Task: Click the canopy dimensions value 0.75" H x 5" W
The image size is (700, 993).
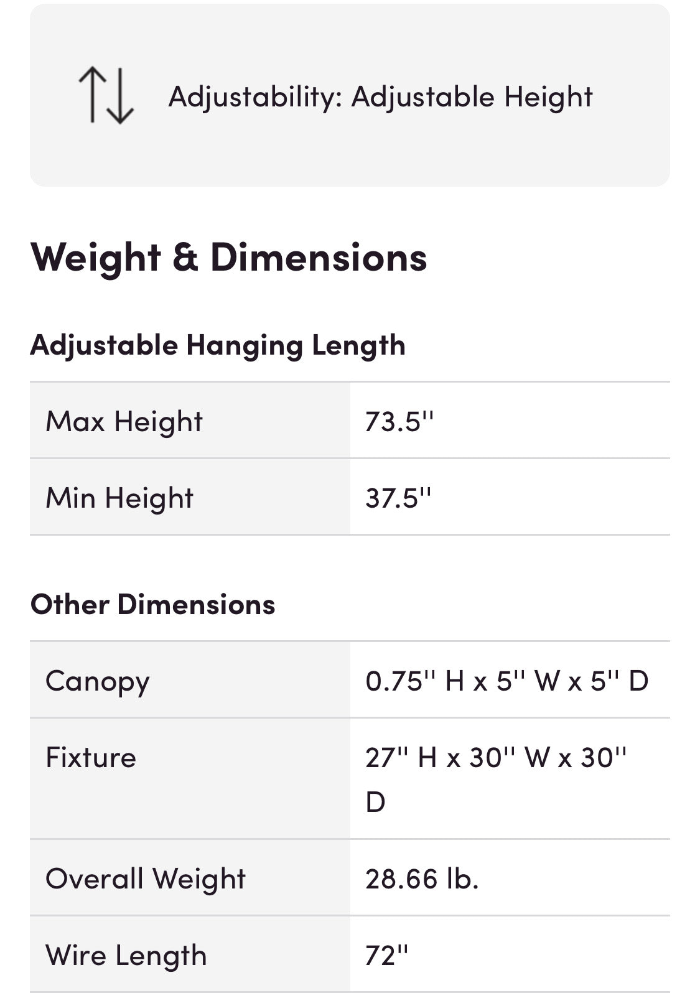Action: pos(506,681)
